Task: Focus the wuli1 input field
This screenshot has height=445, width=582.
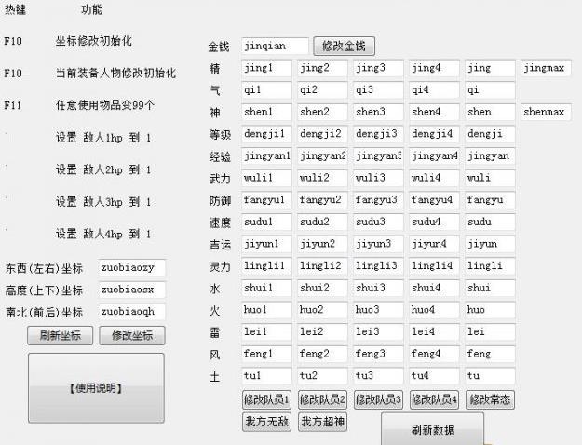Action: pos(266,178)
